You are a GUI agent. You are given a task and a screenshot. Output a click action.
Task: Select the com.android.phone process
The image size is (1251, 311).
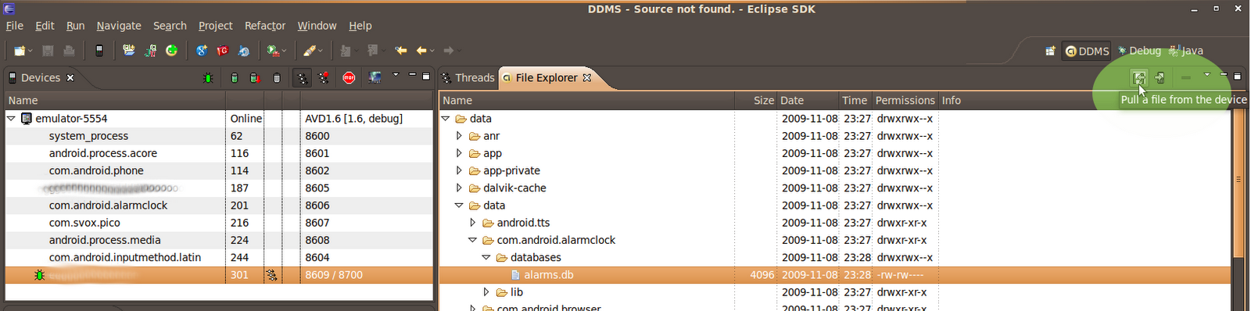(219, 170)
